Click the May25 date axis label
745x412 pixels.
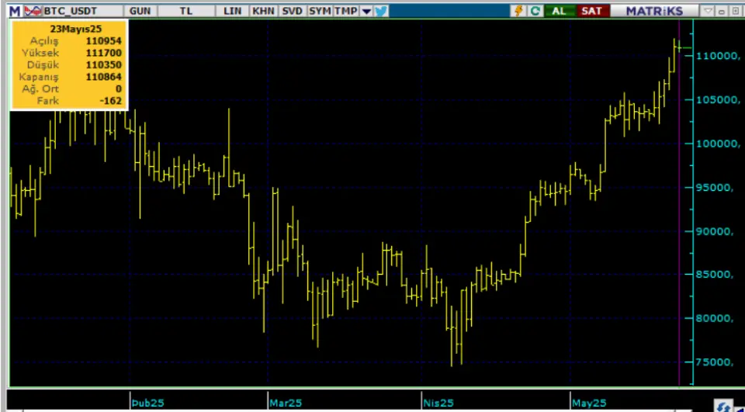point(589,403)
